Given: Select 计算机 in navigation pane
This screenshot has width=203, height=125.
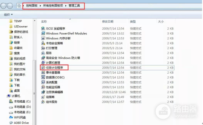Looking at the screenshot, I should tap(14, 96).
